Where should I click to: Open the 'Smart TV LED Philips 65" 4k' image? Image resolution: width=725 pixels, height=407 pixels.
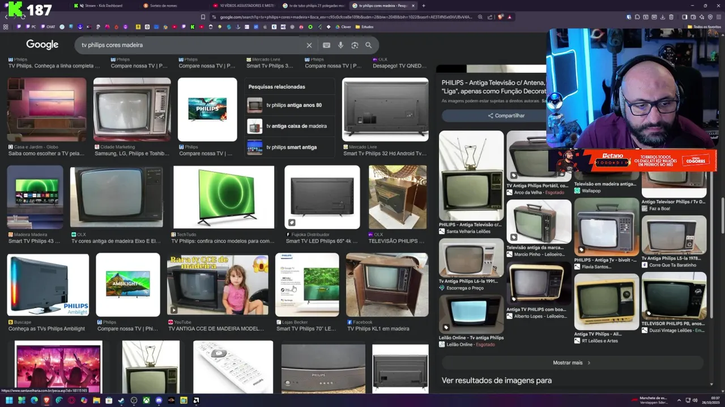click(x=322, y=197)
